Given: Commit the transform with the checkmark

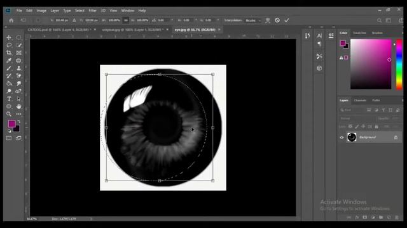Looking at the screenshot, I should tap(287, 20).
